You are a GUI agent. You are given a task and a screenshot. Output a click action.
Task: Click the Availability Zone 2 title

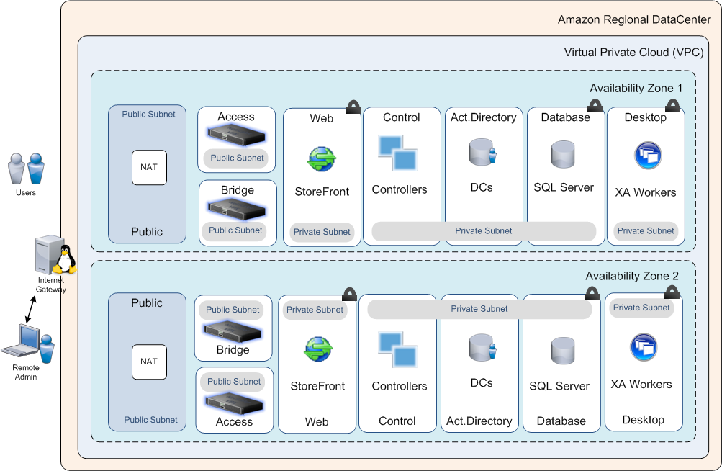[631, 276]
